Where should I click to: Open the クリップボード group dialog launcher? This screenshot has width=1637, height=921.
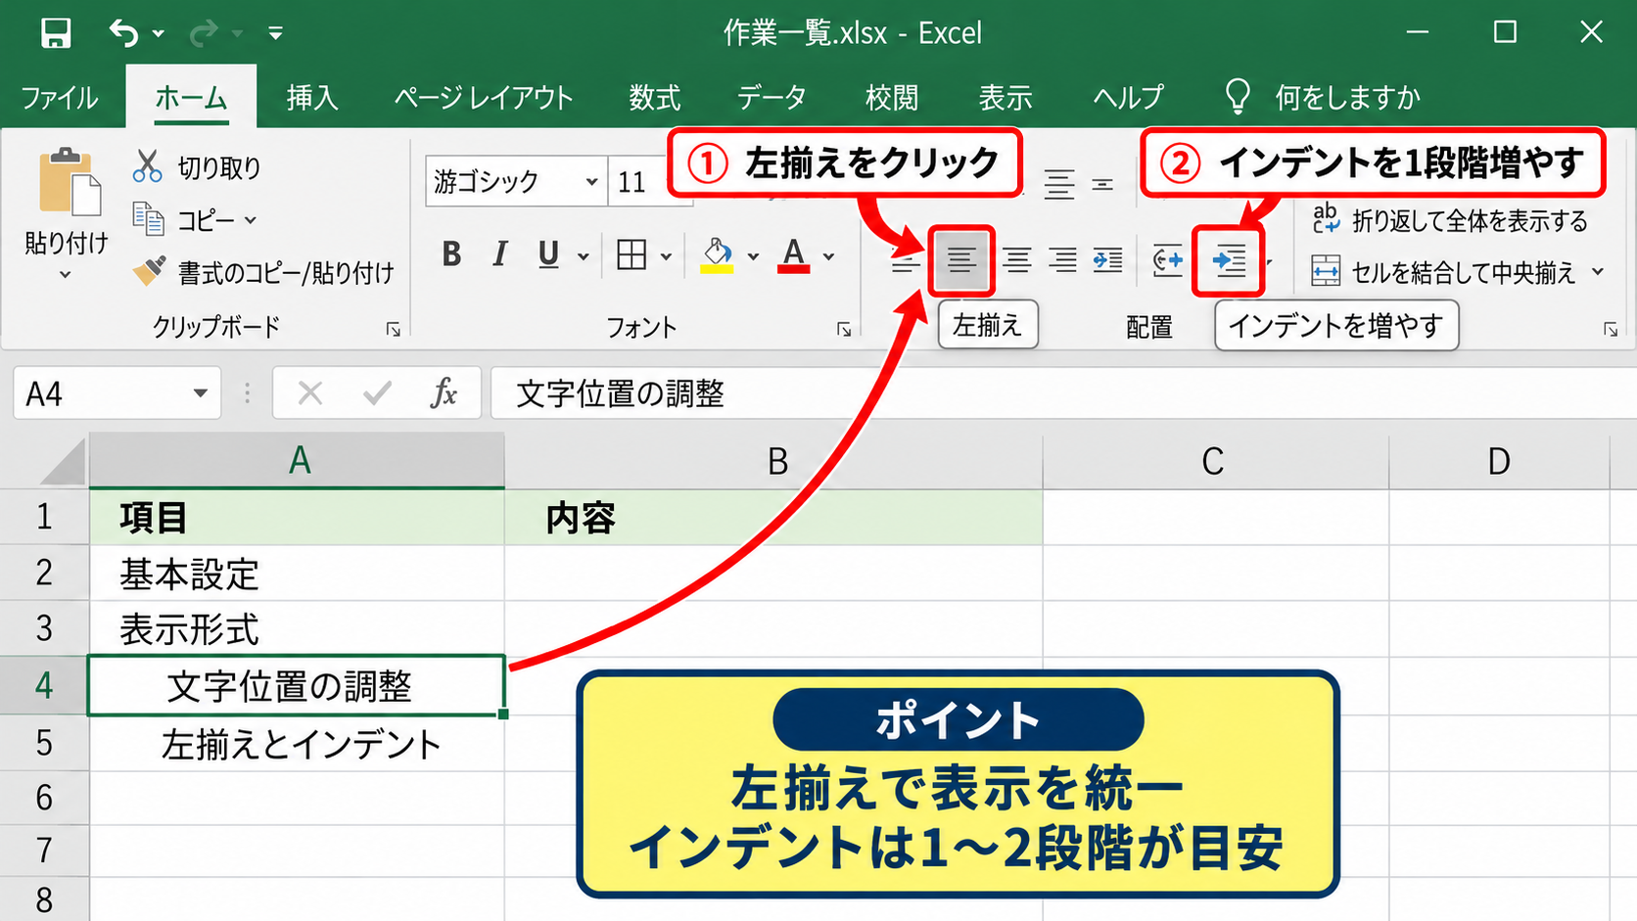tap(394, 330)
